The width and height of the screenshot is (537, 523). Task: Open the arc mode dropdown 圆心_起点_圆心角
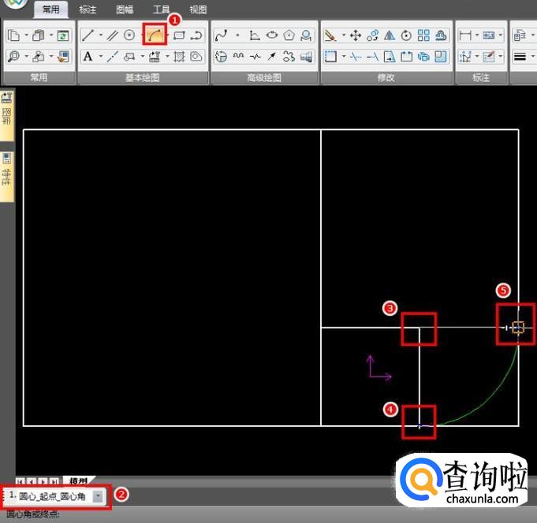click(x=97, y=496)
